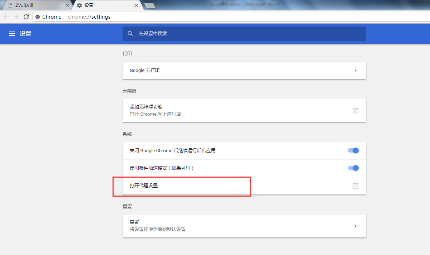Toggle 关闭 Google Chrome 后继续运行后台应用 switch

(x=353, y=150)
